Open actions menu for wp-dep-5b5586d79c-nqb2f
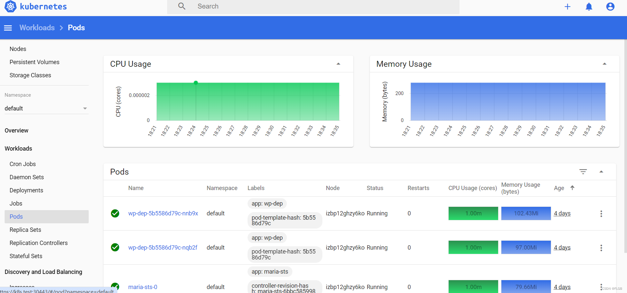 coord(601,248)
